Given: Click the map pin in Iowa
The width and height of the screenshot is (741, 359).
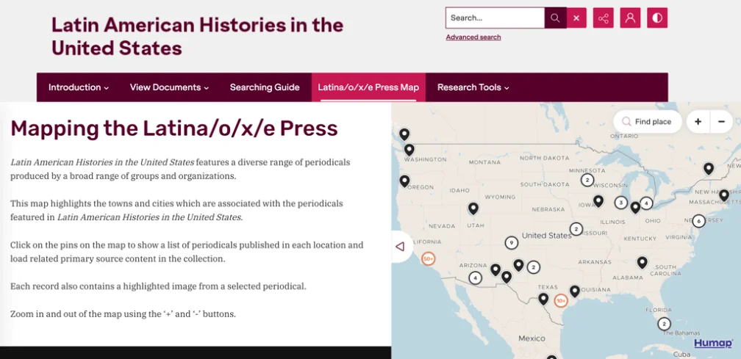Looking at the screenshot, I should (x=598, y=201).
